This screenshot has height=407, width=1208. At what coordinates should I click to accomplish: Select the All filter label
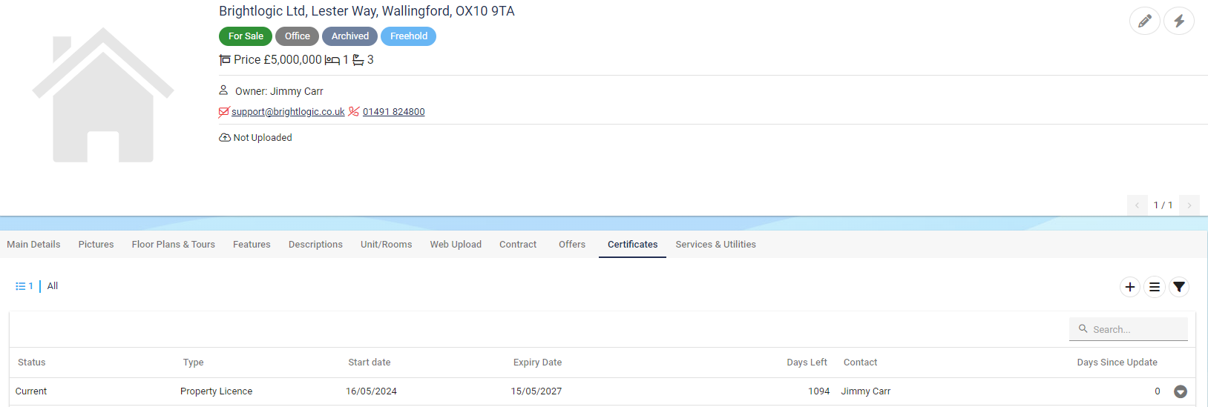[53, 286]
